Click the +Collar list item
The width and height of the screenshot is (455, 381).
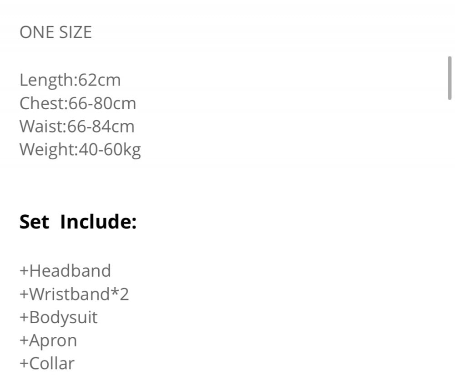47,364
